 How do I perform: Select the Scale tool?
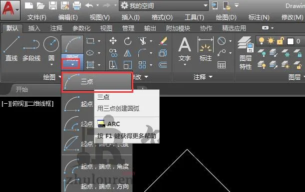coord(128,65)
